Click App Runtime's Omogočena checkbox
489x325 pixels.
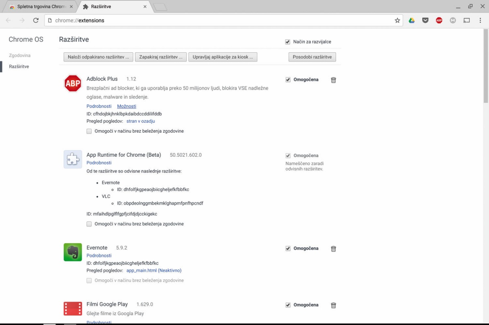288,156
